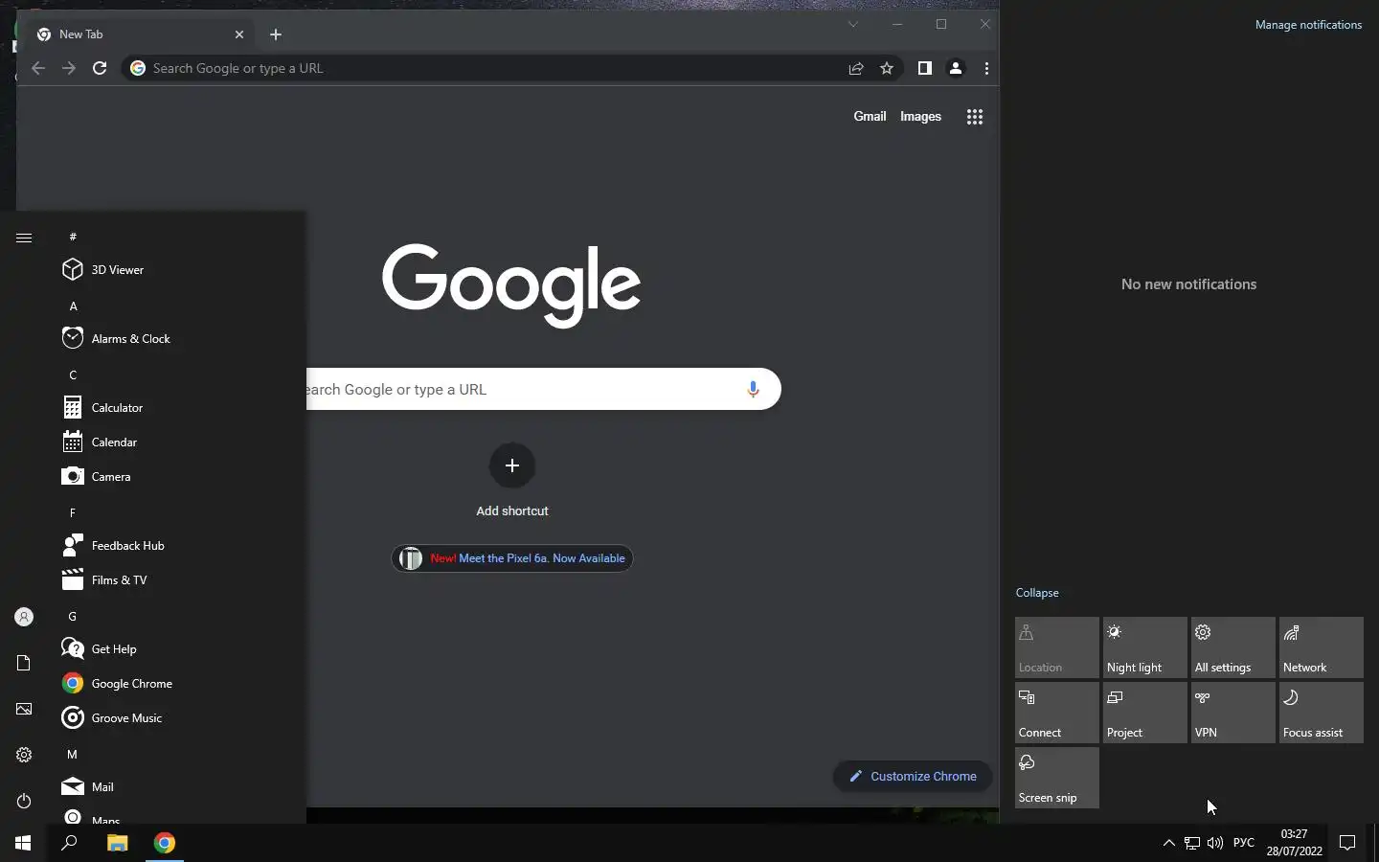Expand the Start menu hamburger button

tap(24, 238)
